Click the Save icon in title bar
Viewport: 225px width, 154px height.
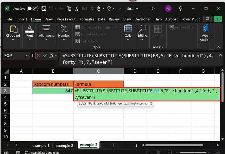(x=44, y=8)
